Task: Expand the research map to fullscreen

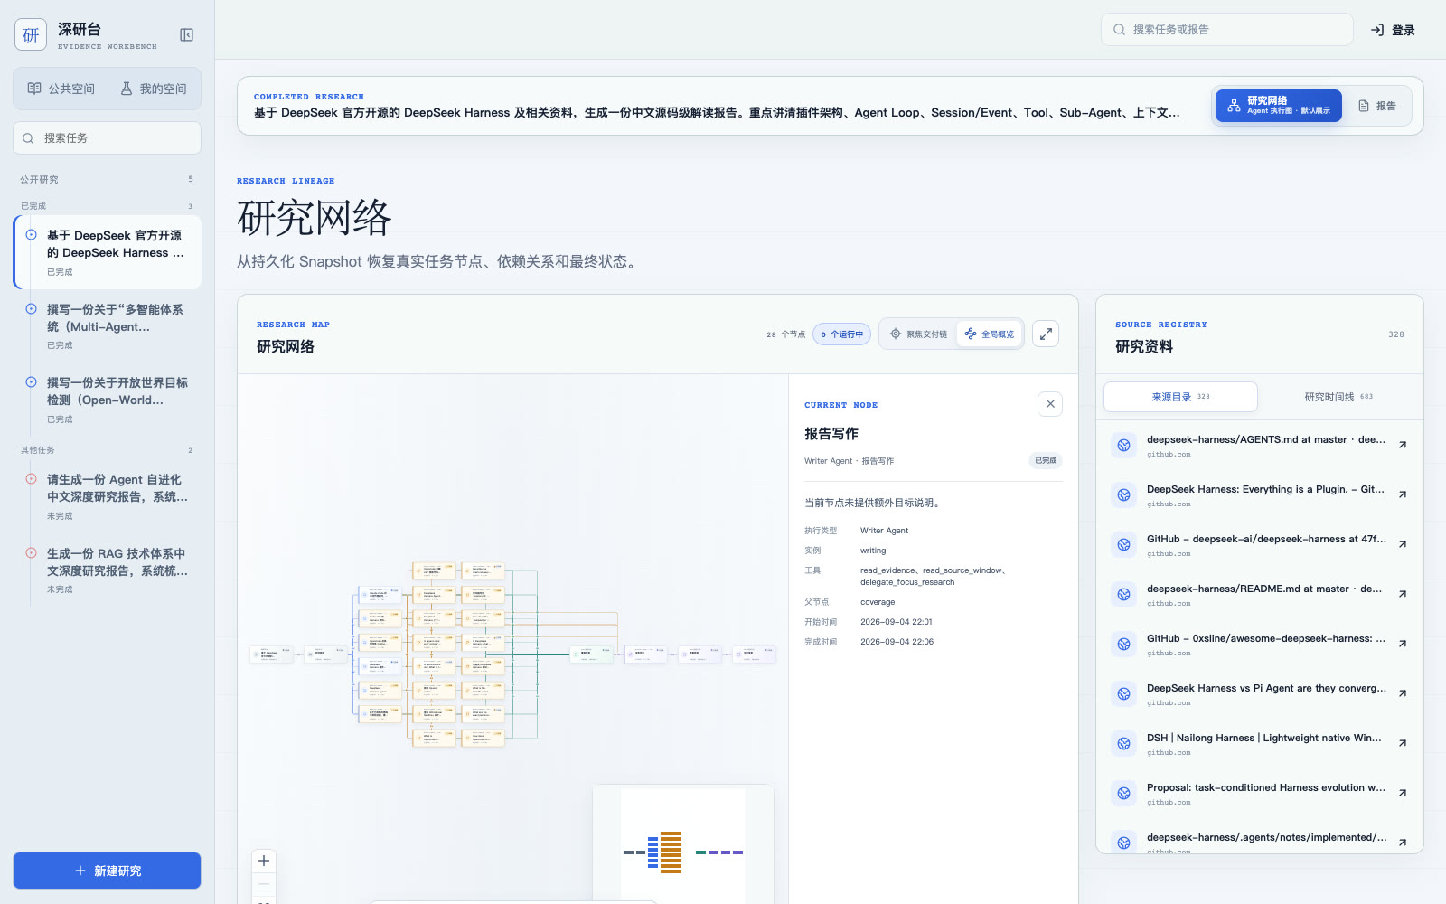Action: pyautogui.click(x=1046, y=334)
